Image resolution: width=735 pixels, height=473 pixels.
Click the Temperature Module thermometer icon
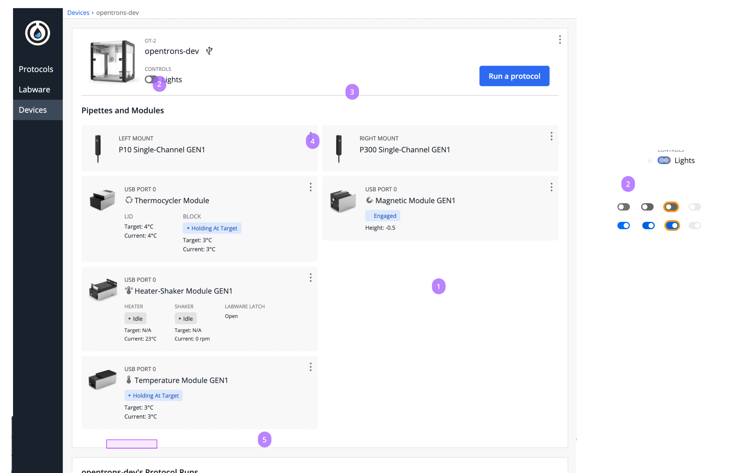point(129,380)
